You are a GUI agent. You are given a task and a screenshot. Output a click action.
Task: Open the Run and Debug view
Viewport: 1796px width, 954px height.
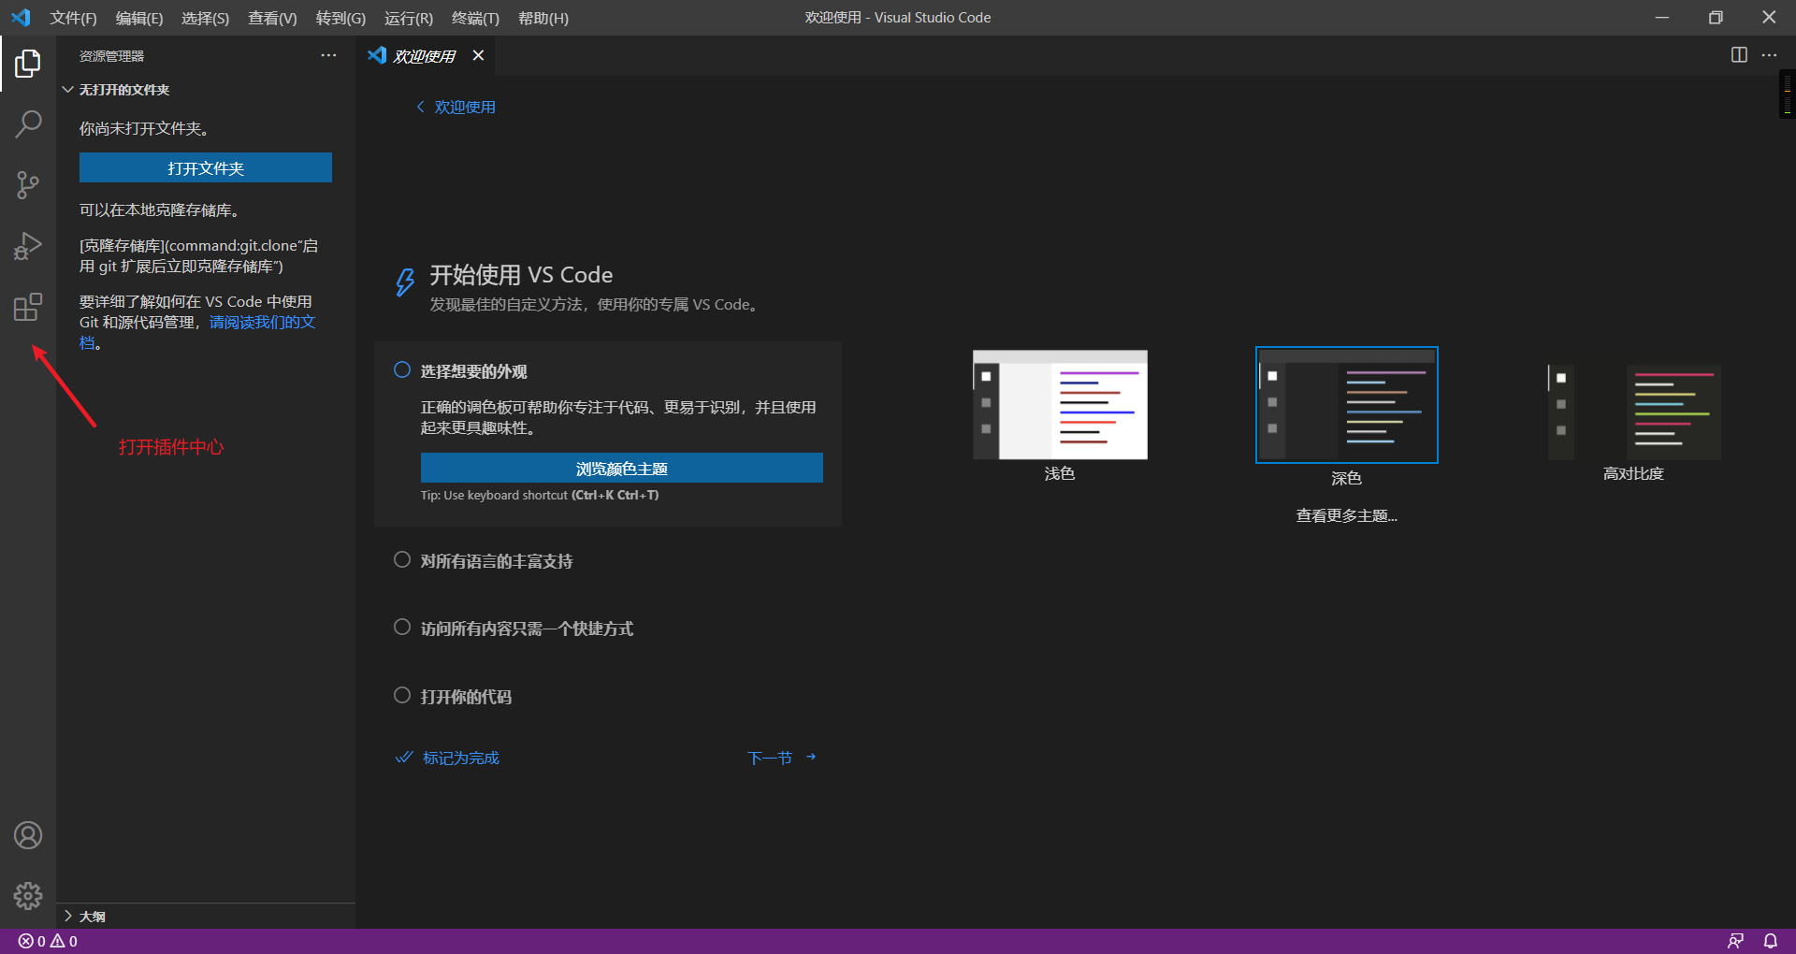(28, 246)
